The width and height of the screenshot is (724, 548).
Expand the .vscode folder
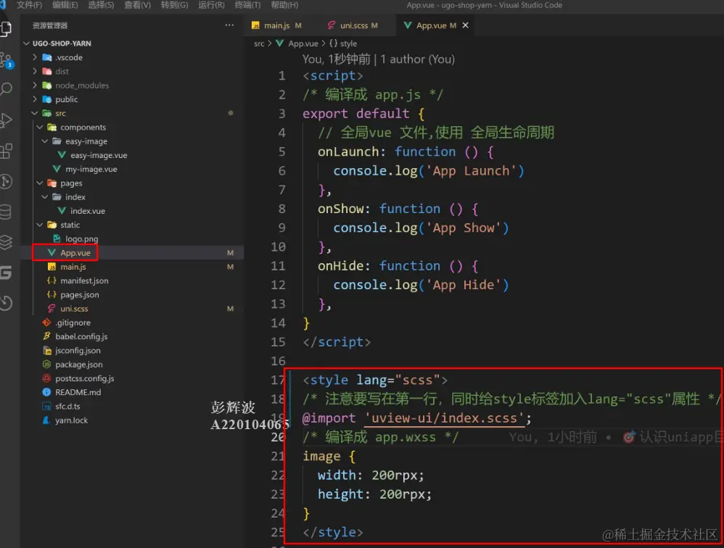point(131,57)
